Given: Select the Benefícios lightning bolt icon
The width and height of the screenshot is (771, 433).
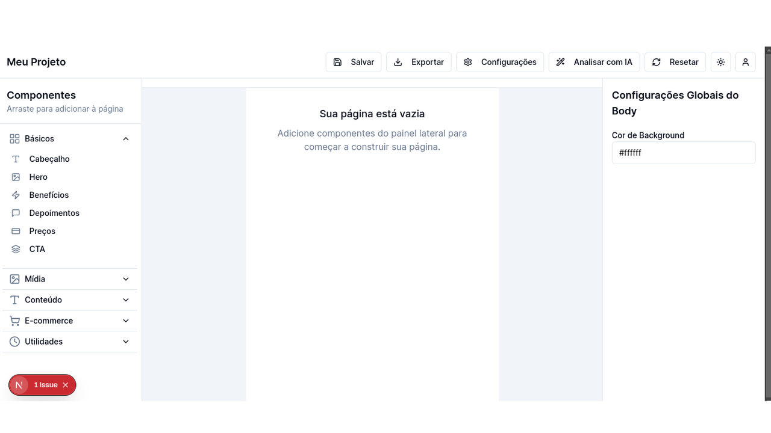Looking at the screenshot, I should click(14, 195).
